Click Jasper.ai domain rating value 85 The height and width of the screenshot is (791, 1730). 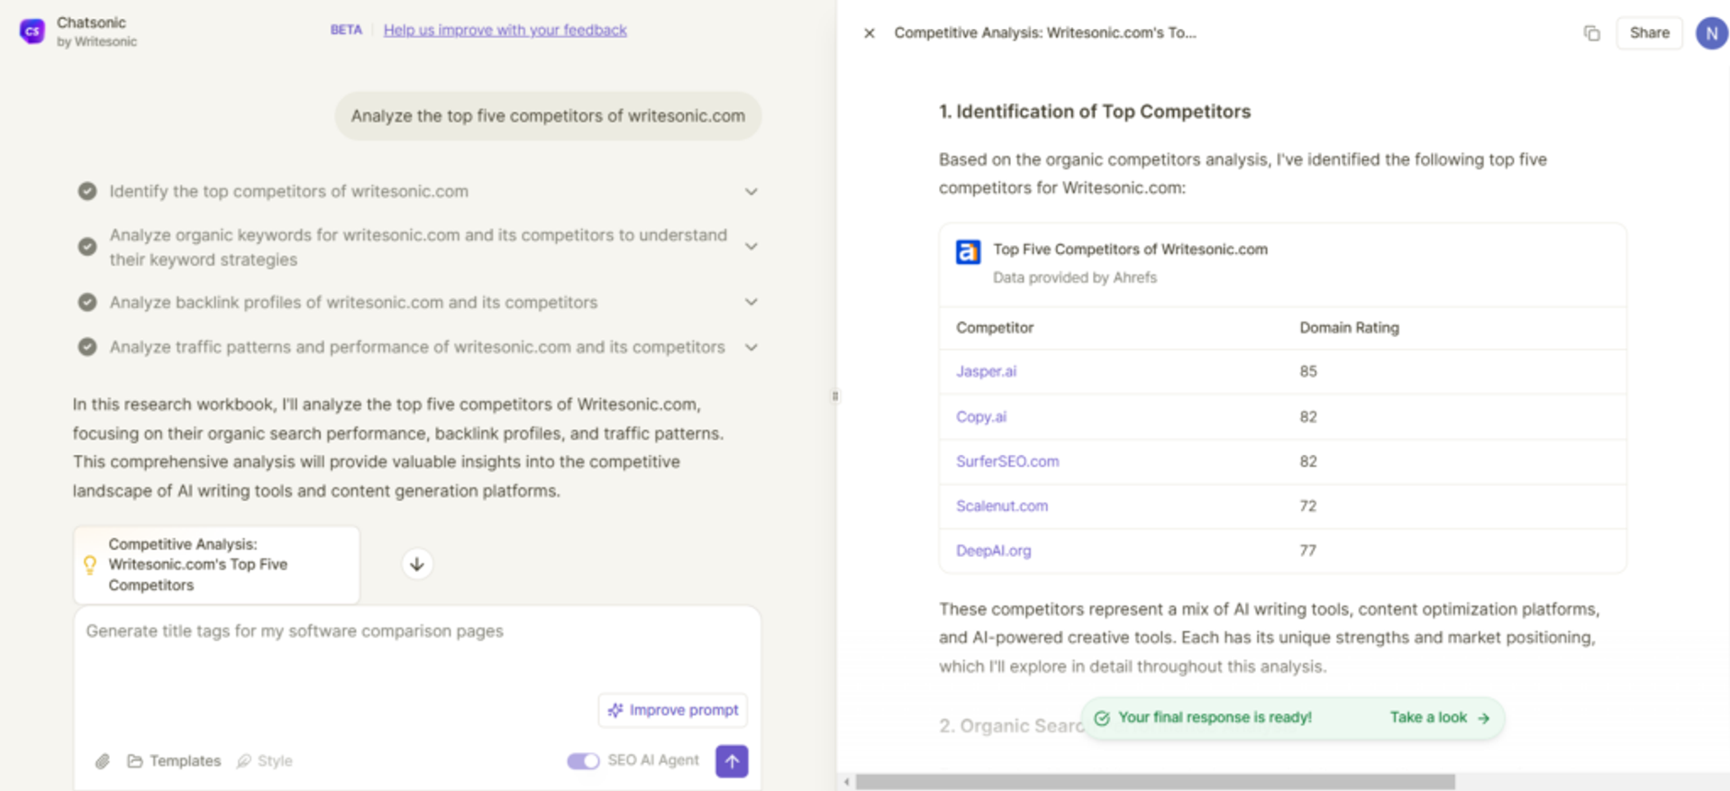1308,371
